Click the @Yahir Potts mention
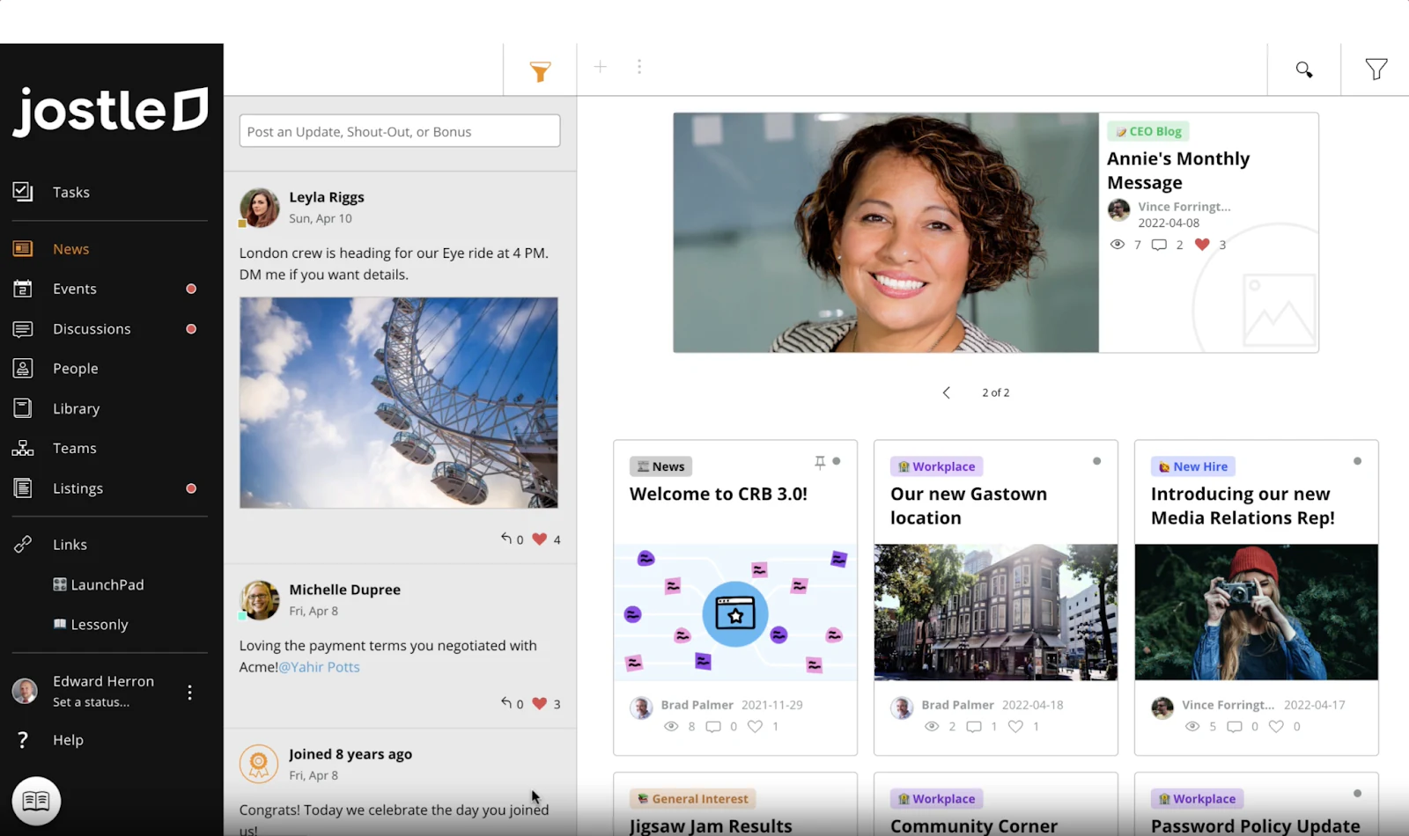This screenshot has height=836, width=1409. pos(319,667)
